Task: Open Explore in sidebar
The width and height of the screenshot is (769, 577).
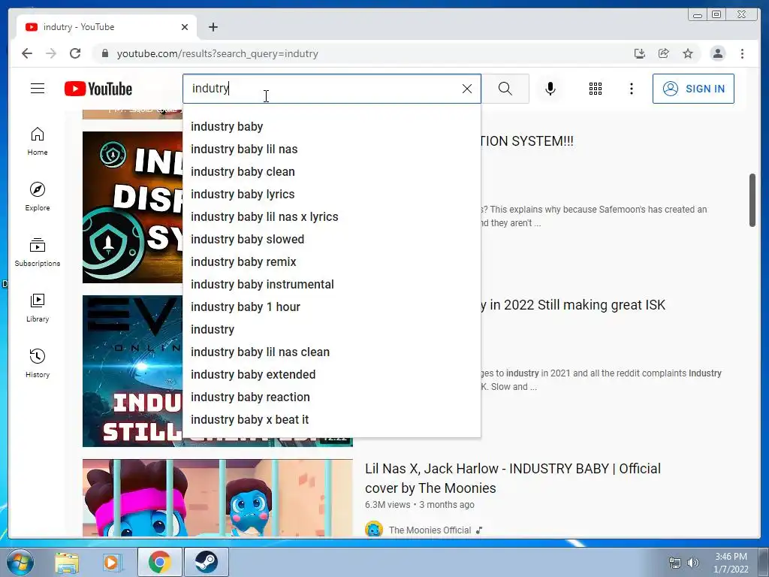Action: click(38, 197)
